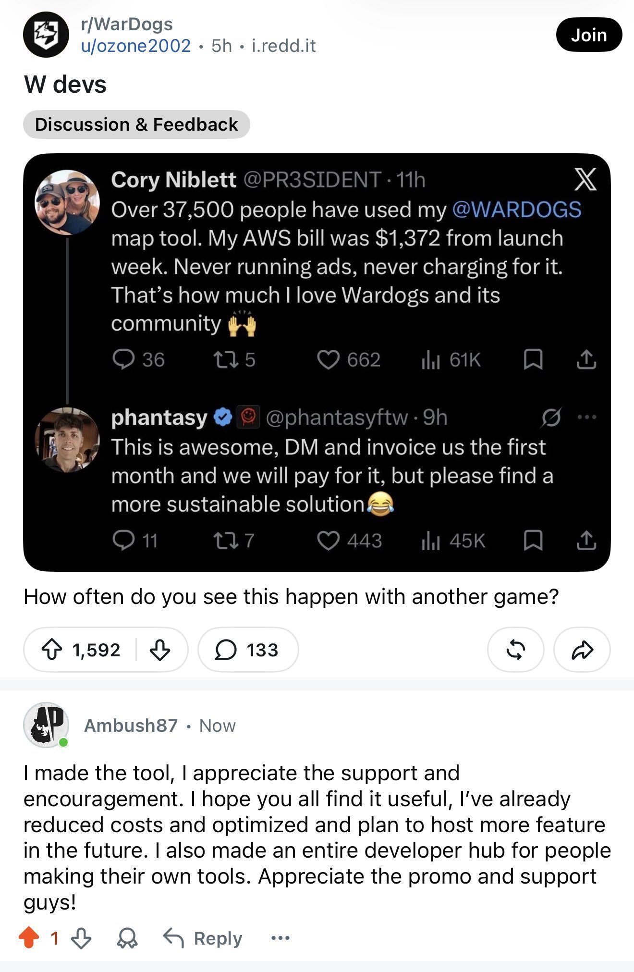Tap the post title W devs

(x=65, y=85)
